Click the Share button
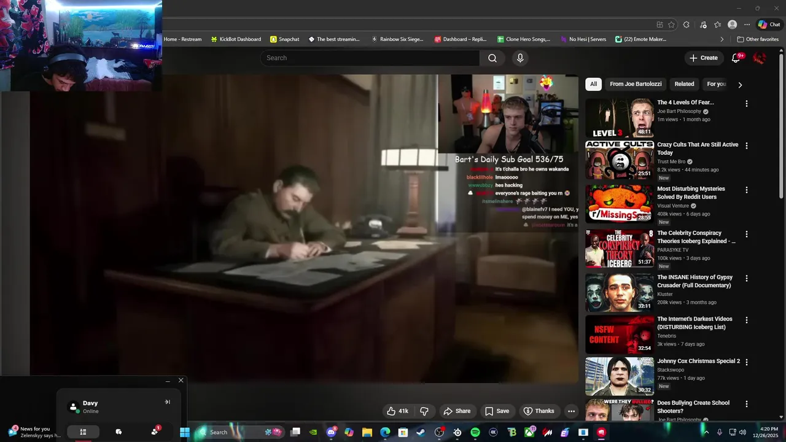 tap(457, 411)
